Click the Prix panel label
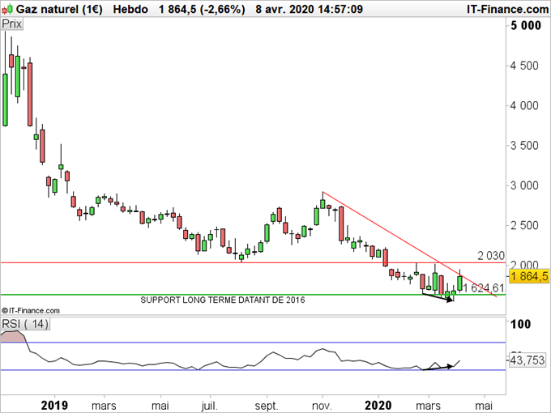Image resolution: width=551 pixels, height=413 pixels. (12, 24)
